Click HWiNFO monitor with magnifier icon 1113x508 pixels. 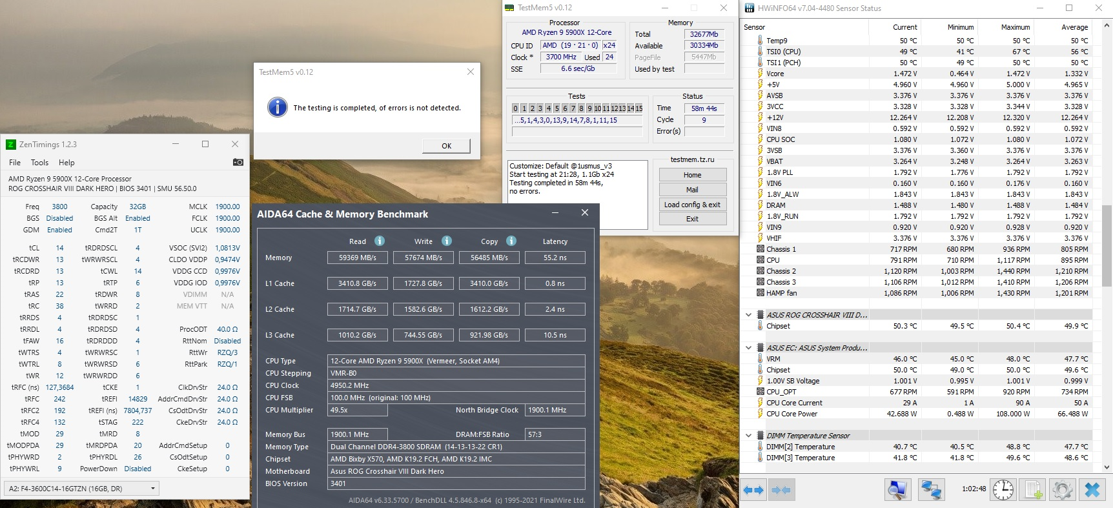[x=897, y=490]
